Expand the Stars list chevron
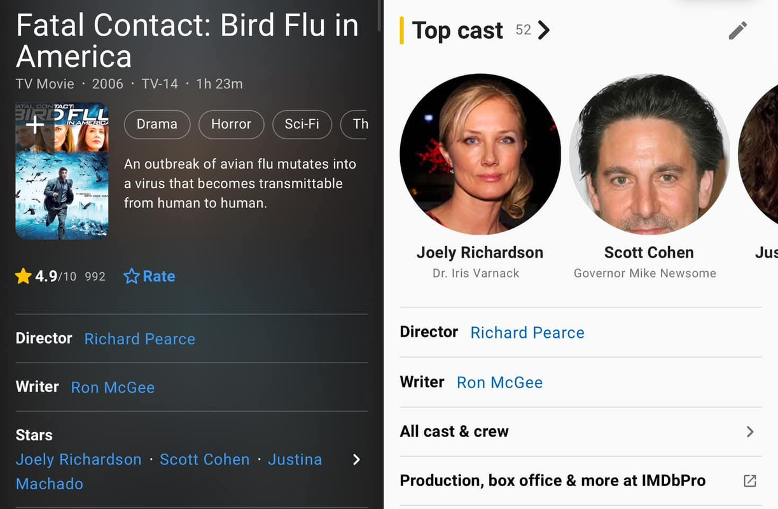This screenshot has width=778, height=509. tap(356, 459)
